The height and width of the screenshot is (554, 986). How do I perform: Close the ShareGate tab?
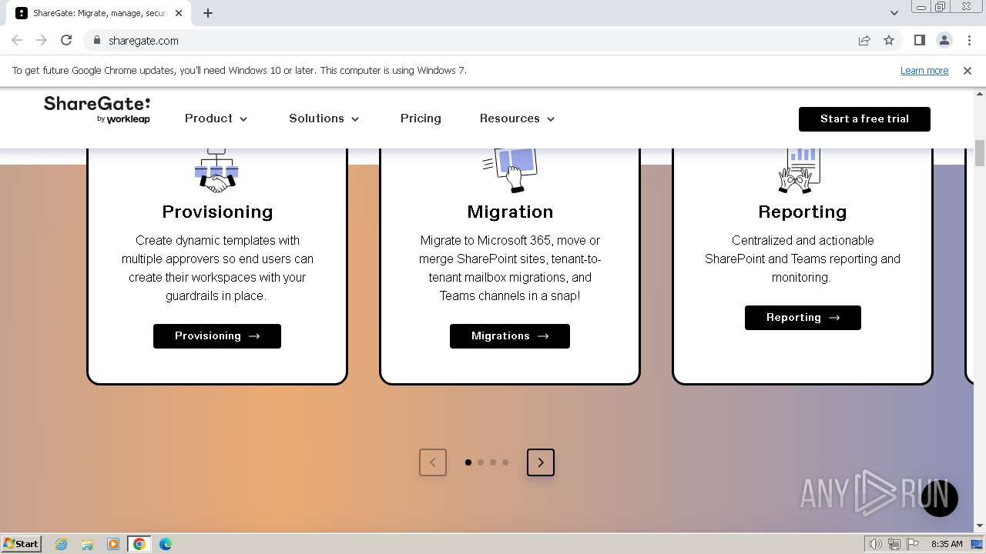tap(179, 13)
